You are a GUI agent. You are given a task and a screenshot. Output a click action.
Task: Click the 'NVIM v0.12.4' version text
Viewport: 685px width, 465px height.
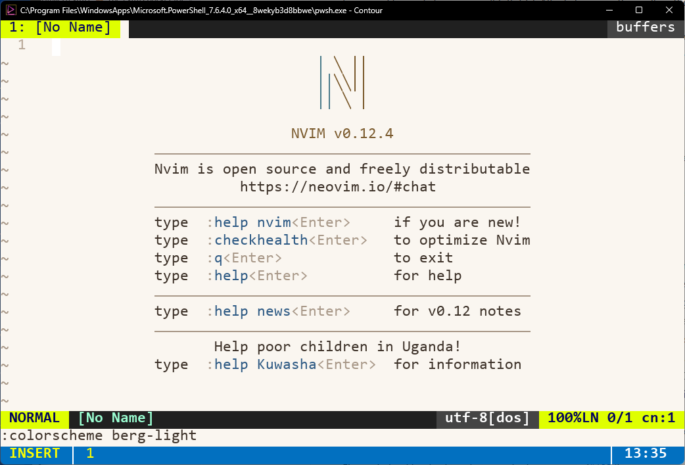pos(342,134)
